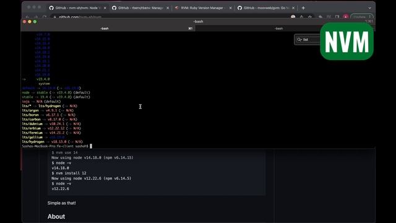
Task: Close the moovweb/gvm browser tab
Action: click(x=293, y=8)
